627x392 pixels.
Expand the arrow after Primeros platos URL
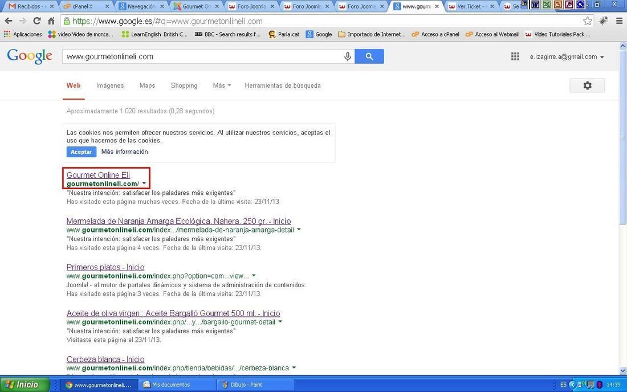coord(254,276)
